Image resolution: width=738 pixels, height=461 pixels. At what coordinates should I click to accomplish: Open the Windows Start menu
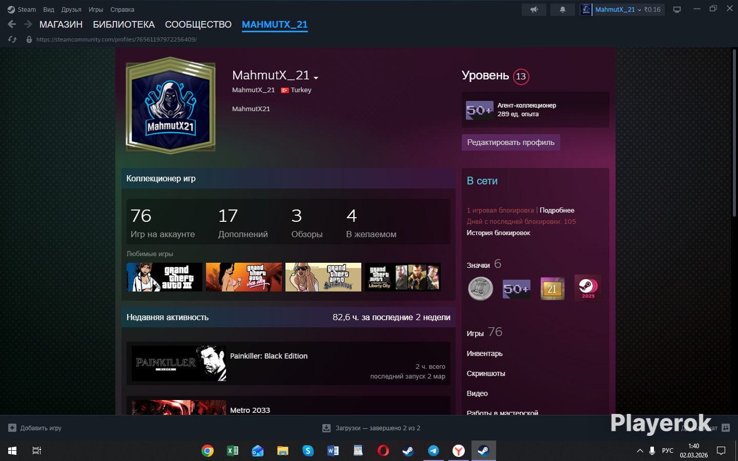pos(12,451)
